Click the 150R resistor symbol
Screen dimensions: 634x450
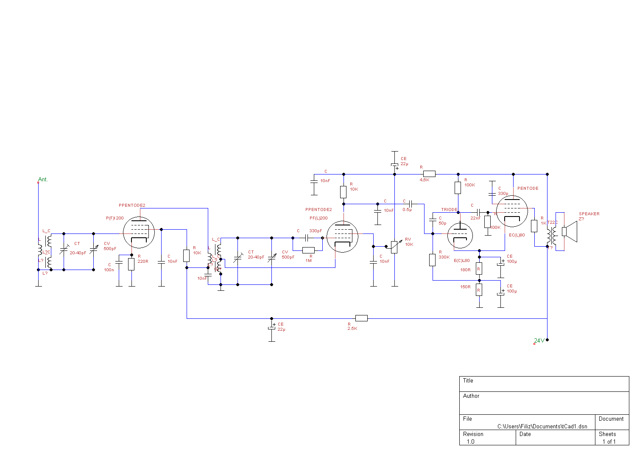coord(479,290)
